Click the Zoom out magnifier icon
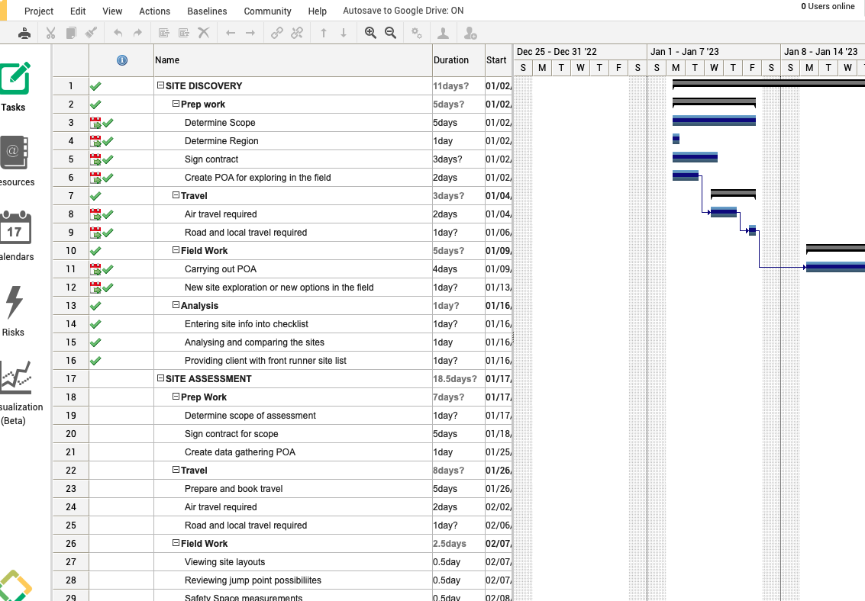Viewport: 865px width, 601px height. (391, 33)
